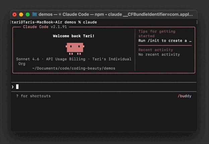Image resolution: width=209 pixels, height=144 pixels.
Task: Click the 'Run /init to create a' tip
Action: point(165,41)
